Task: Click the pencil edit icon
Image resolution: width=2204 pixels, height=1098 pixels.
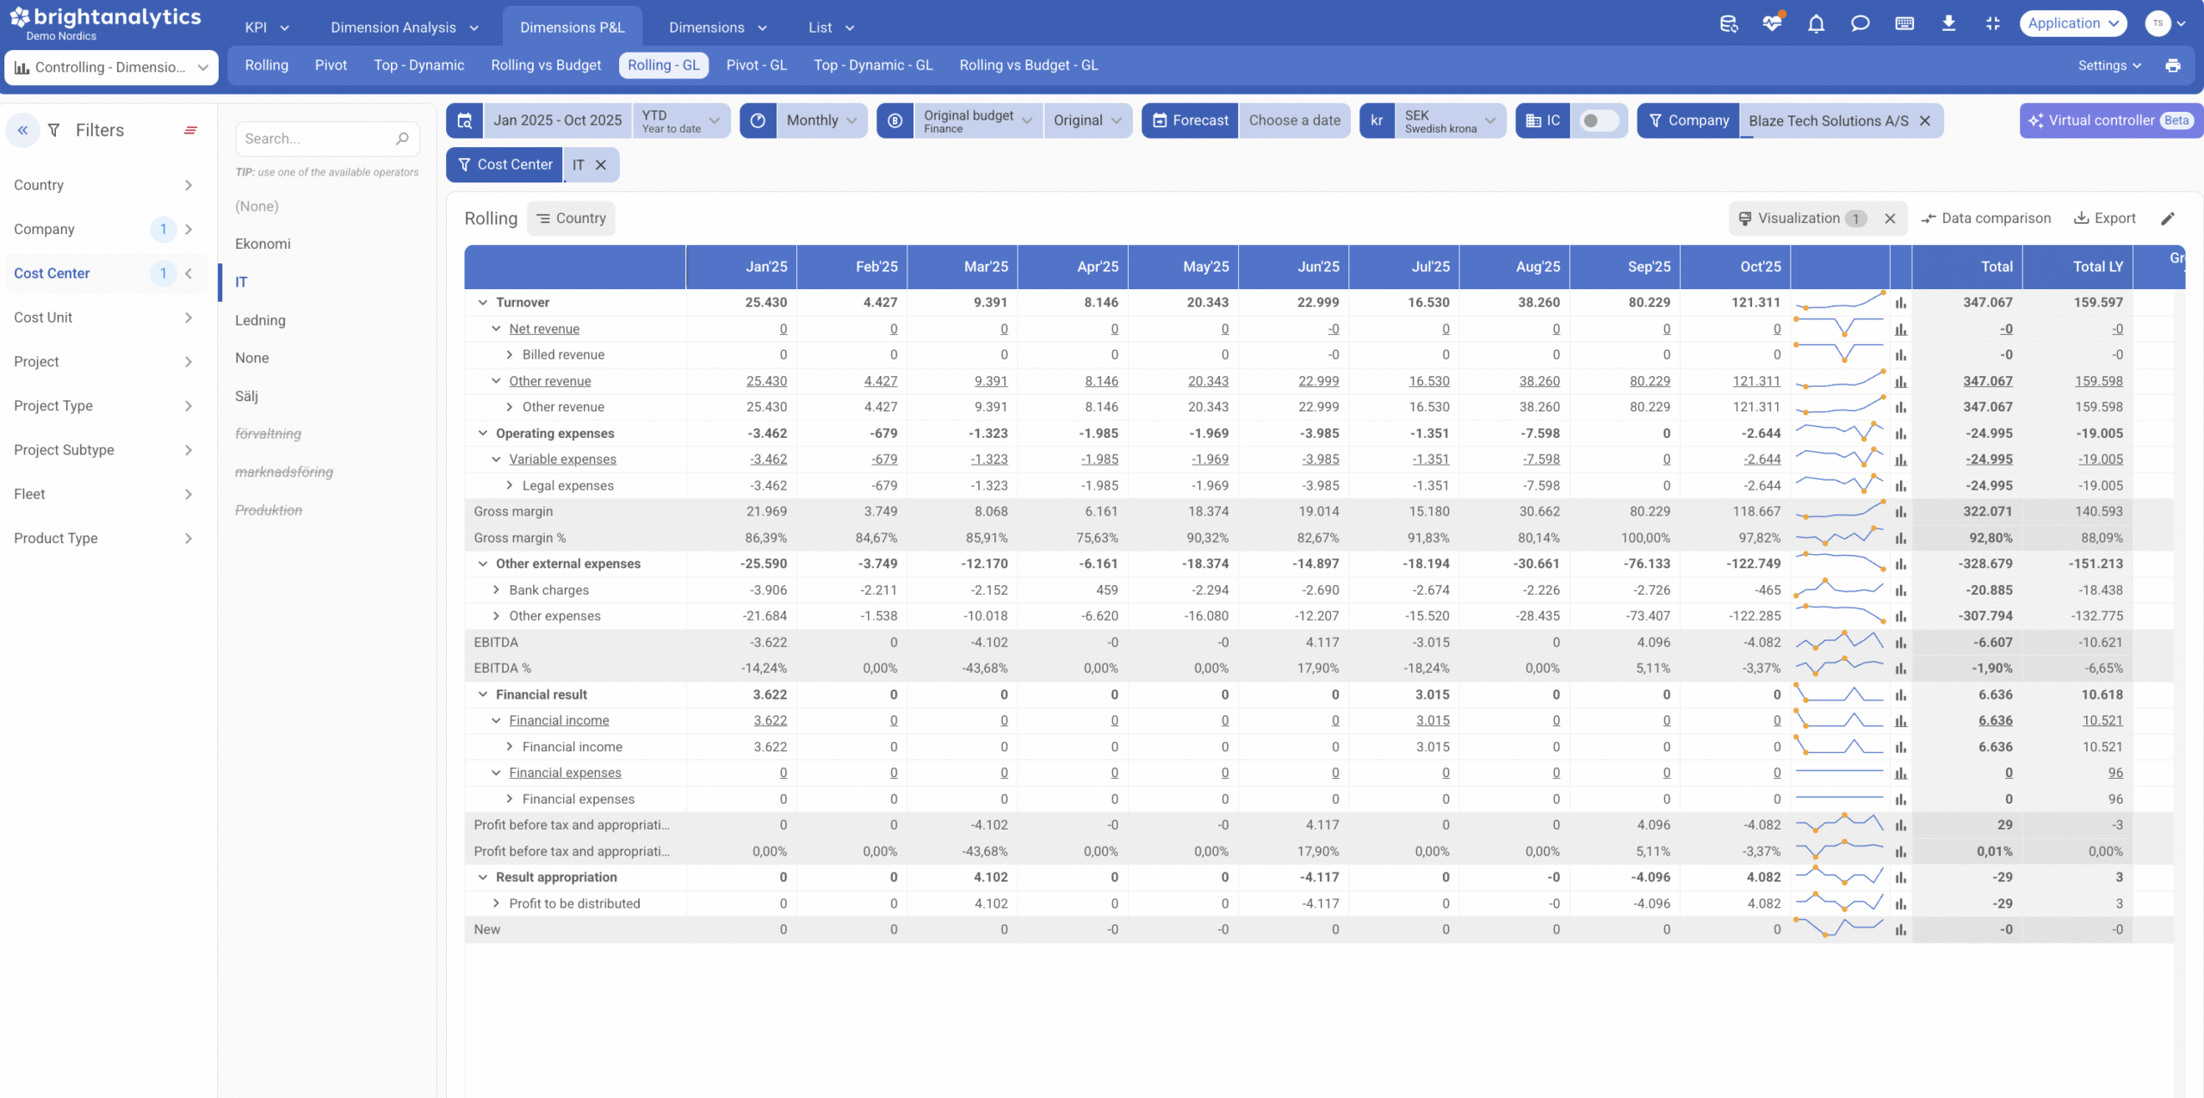Action: pyautogui.click(x=2168, y=219)
